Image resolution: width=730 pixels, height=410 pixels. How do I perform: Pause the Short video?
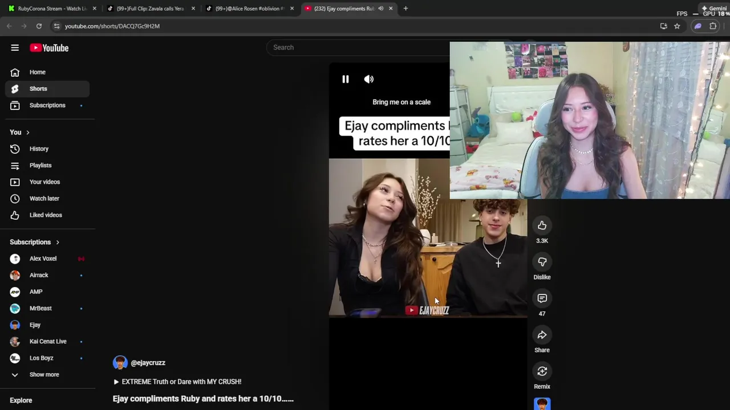coord(345,79)
